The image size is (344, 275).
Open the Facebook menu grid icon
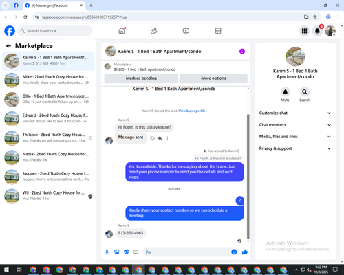[304, 31]
